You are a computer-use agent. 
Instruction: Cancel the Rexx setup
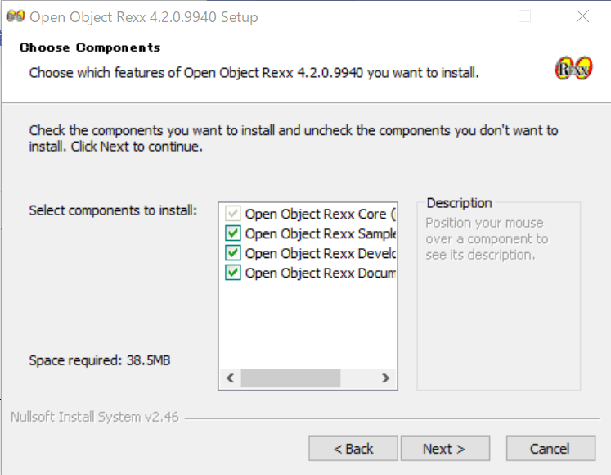pos(550,448)
